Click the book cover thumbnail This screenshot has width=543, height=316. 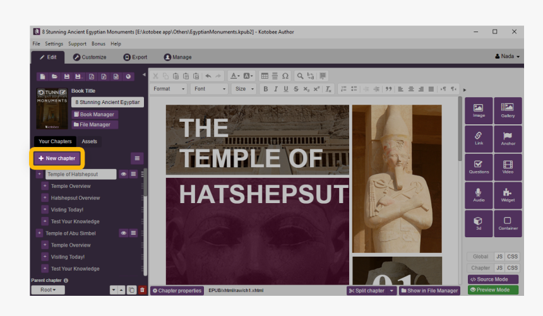point(52,108)
